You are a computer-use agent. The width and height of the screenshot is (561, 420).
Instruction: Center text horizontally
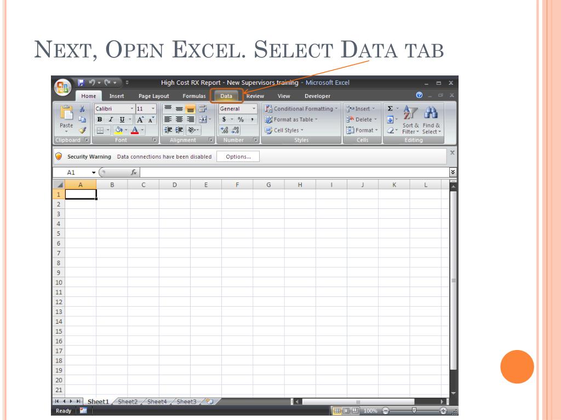(x=179, y=119)
